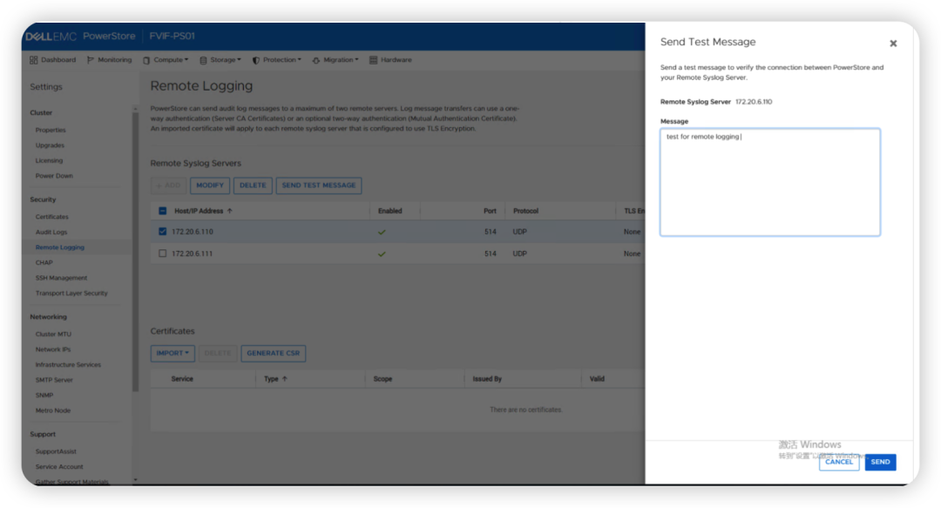This screenshot has height=508, width=941.
Task: Expand the Storage dropdown menu
Action: tap(220, 60)
